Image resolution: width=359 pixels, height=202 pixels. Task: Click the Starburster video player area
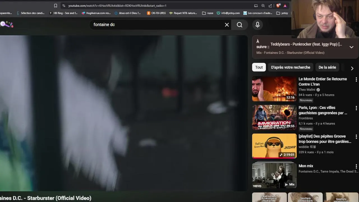pyautogui.click(x=123, y=113)
